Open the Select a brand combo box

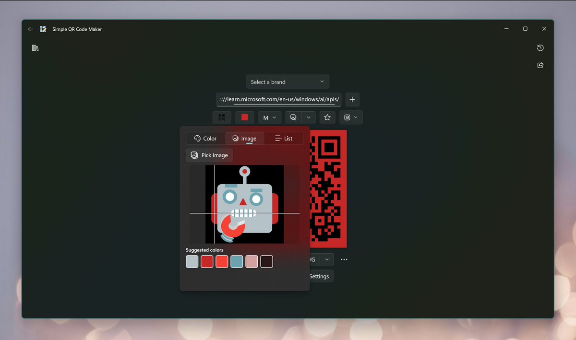click(x=288, y=82)
